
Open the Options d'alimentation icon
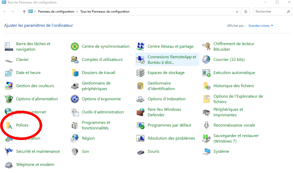pos(9,99)
